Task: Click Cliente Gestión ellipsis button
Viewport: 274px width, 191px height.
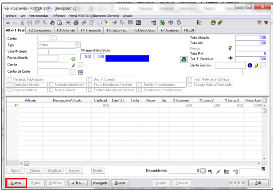Action: pyautogui.click(x=263, y=65)
